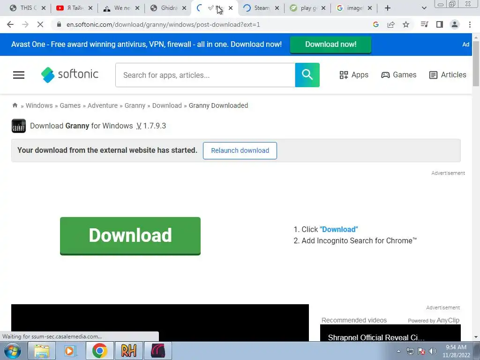Viewport: 480px width, 360px height.
Task: Click the address bar URL
Action: click(163, 24)
